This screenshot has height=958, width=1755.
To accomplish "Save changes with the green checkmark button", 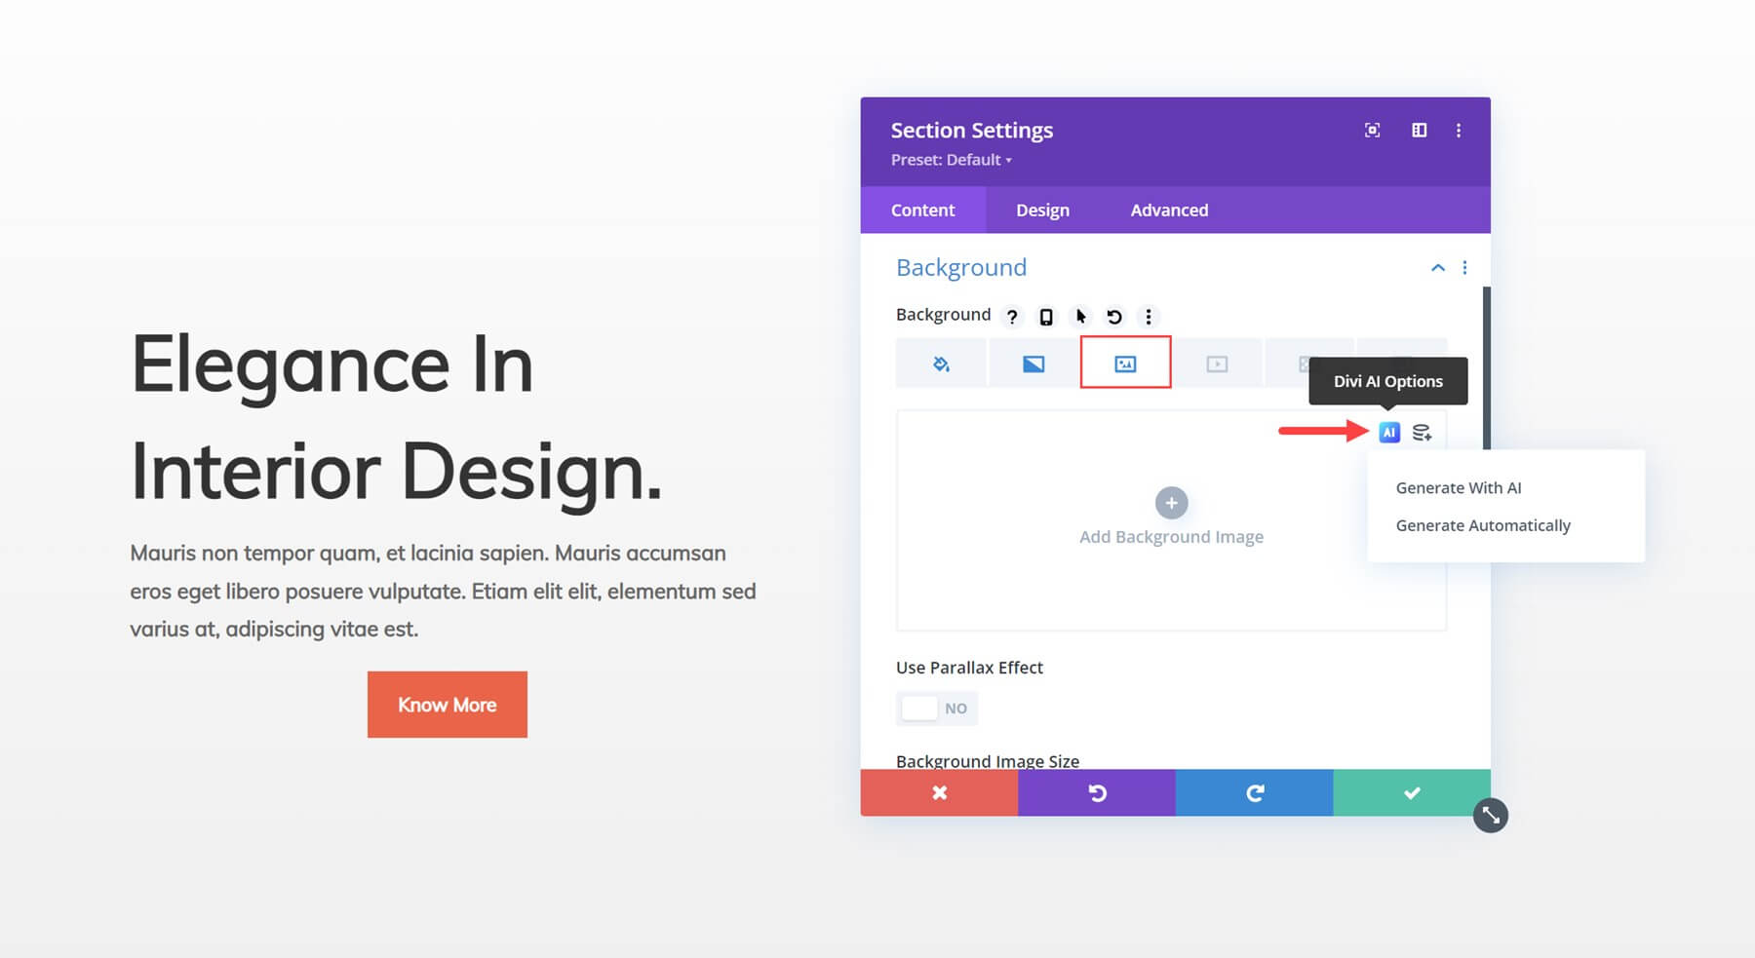I will point(1412,793).
